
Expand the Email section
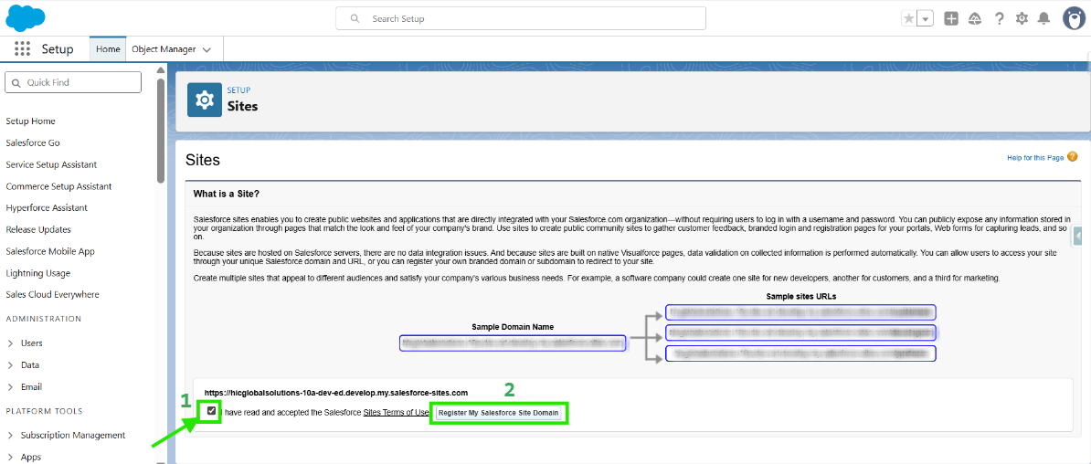(10, 386)
